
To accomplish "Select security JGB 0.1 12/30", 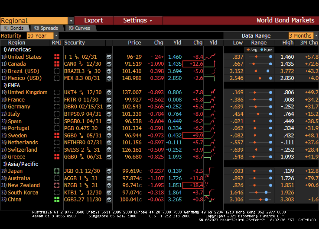I will (x=82, y=171).
